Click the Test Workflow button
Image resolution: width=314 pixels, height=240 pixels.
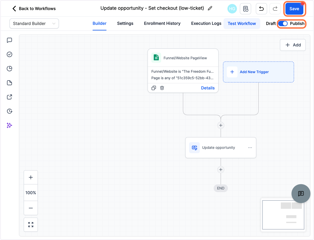(242, 24)
